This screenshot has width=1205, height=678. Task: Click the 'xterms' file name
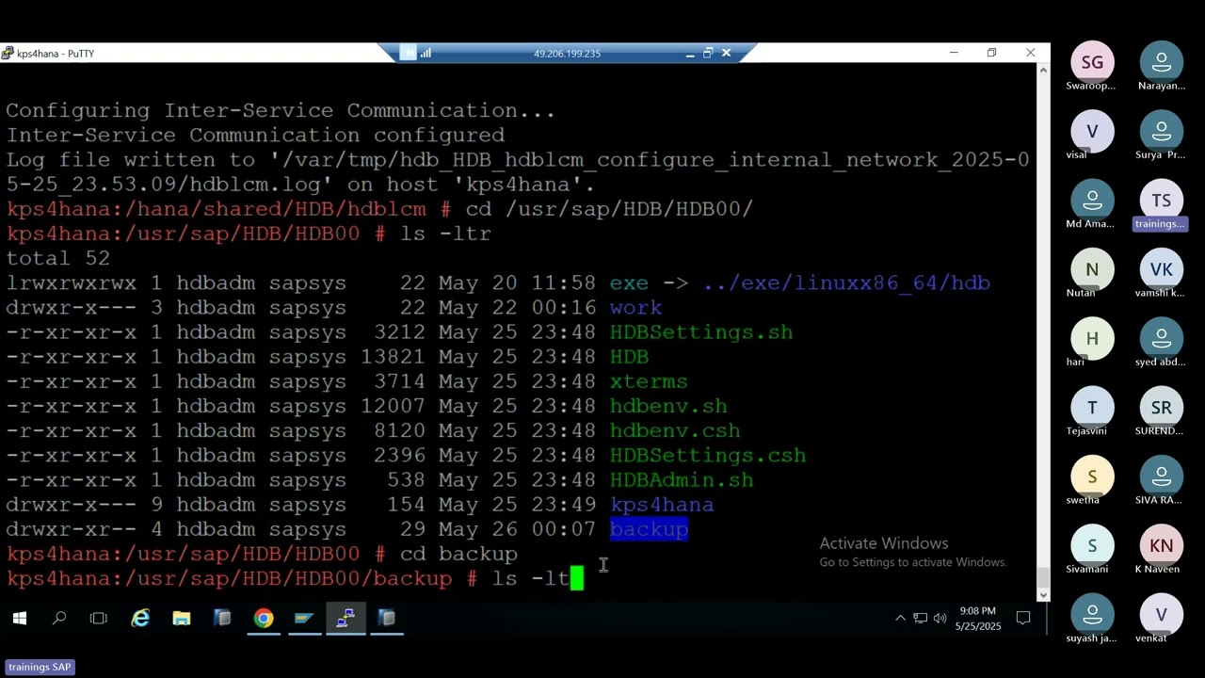tap(649, 381)
